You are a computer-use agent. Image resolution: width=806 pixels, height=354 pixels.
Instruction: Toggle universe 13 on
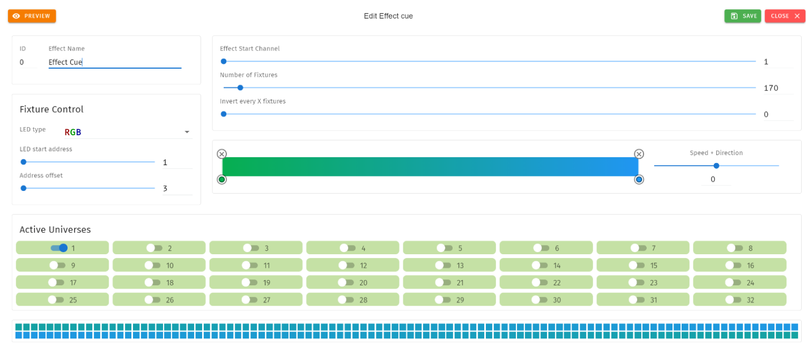point(443,265)
